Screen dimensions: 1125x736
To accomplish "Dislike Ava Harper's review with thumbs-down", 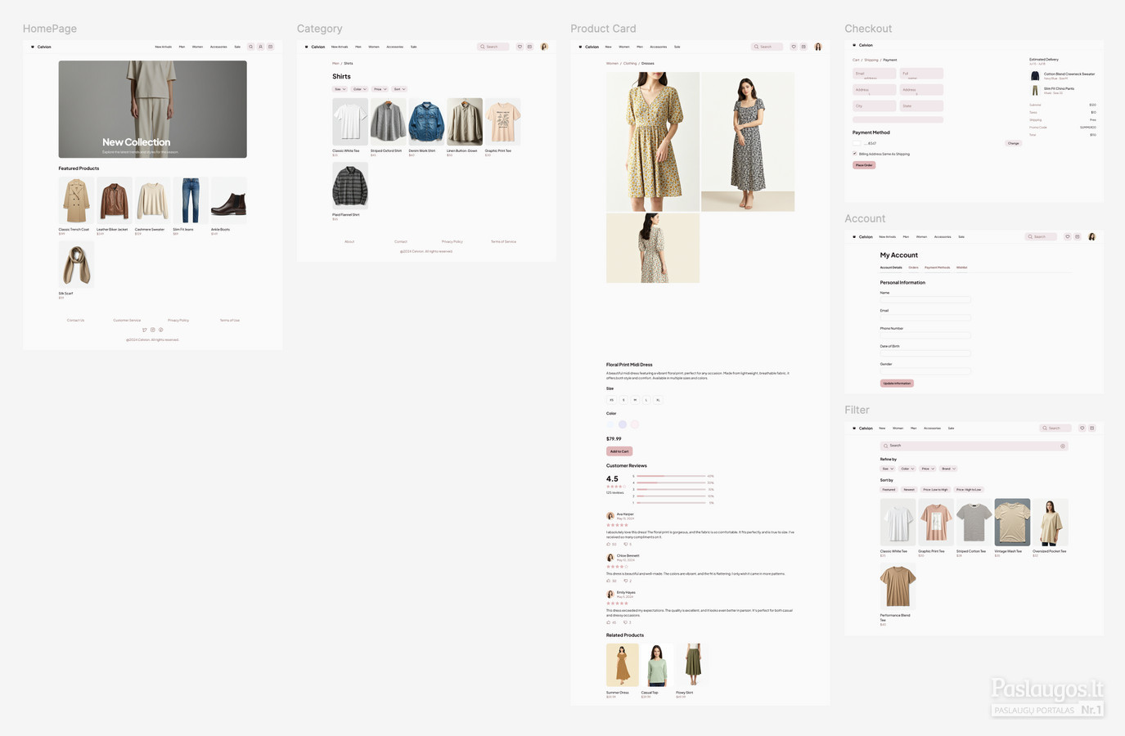I will (x=626, y=544).
